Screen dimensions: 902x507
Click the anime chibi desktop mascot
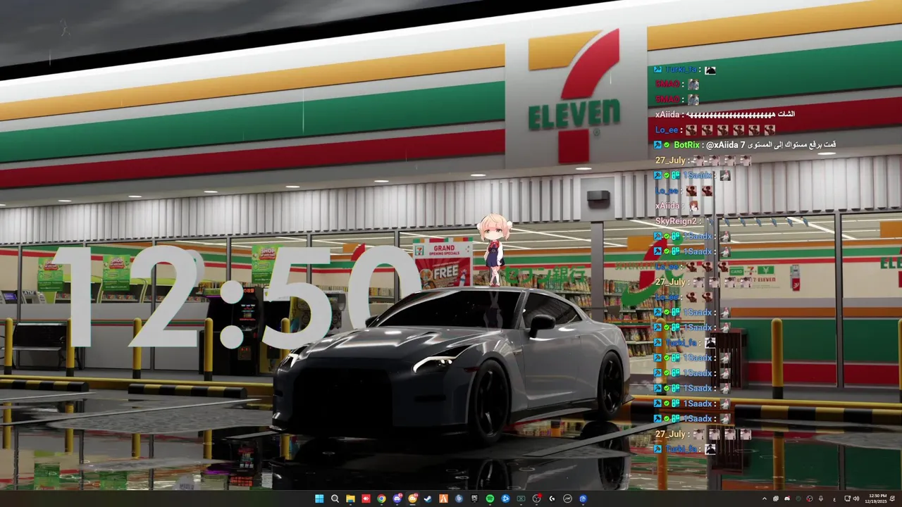point(494,249)
